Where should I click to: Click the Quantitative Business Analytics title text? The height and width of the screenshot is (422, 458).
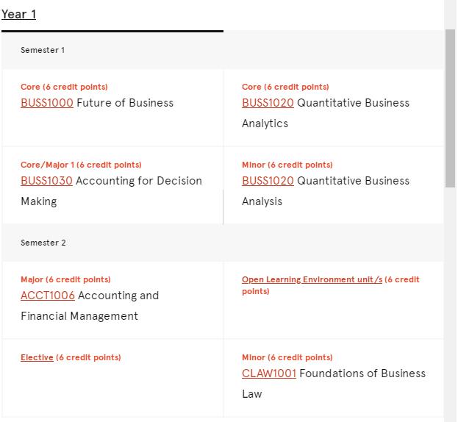point(326,113)
